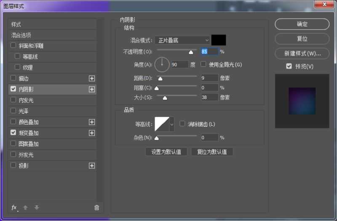337x221 pixels.
Task: Click the trash icon to delete effect
Action: [x=96, y=208]
